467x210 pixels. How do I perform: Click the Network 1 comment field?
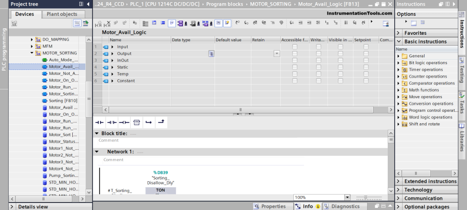(203, 160)
